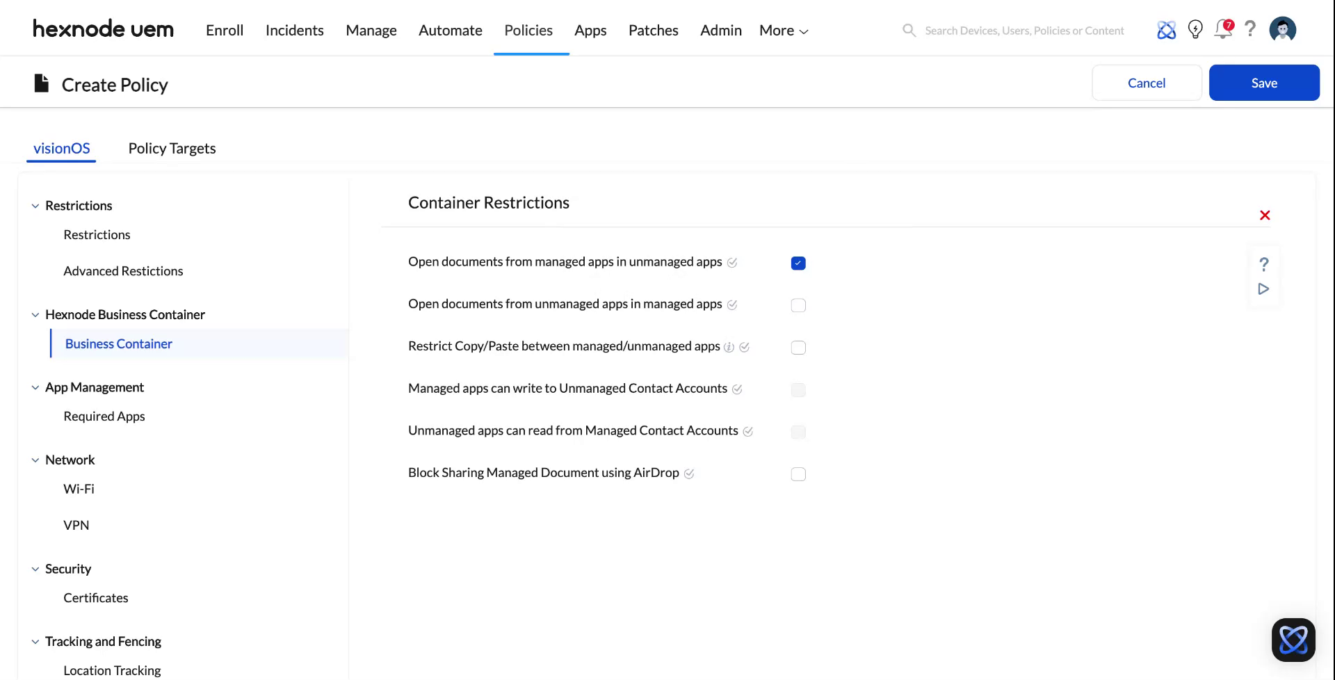Click the play tutorial icon below the panel help
The image size is (1335, 680).
(1264, 289)
